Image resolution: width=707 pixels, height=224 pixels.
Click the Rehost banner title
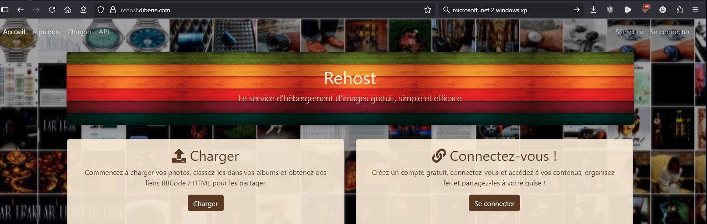pyautogui.click(x=350, y=78)
